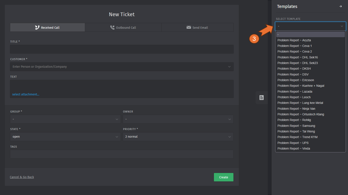Open the Owner dropdown
The width and height of the screenshot is (348, 195).
pyautogui.click(x=178, y=119)
